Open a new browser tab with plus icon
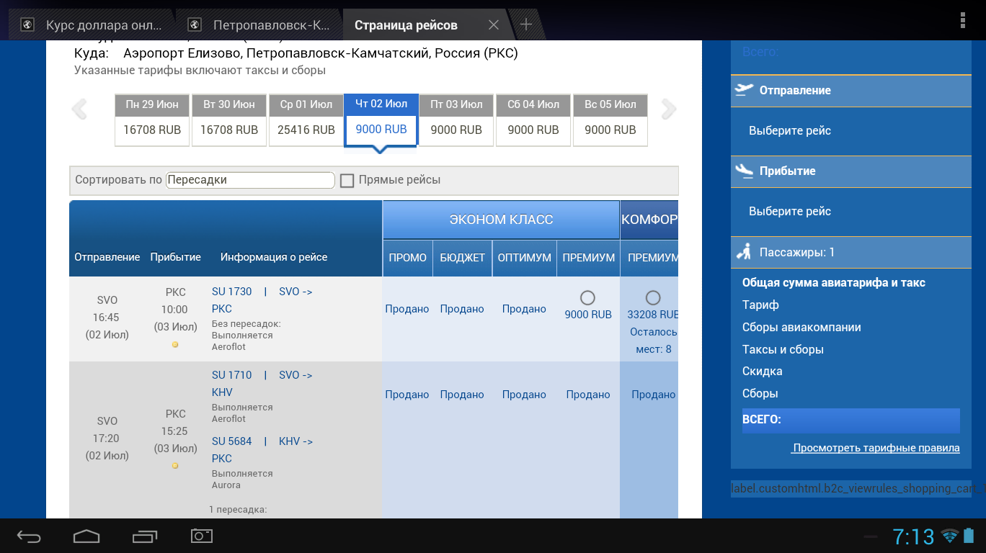 (526, 25)
